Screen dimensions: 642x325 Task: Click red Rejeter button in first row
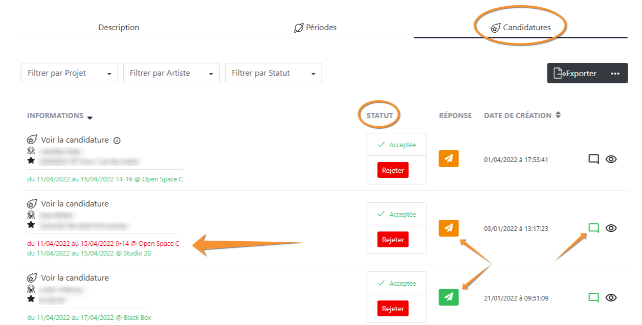[x=393, y=170]
